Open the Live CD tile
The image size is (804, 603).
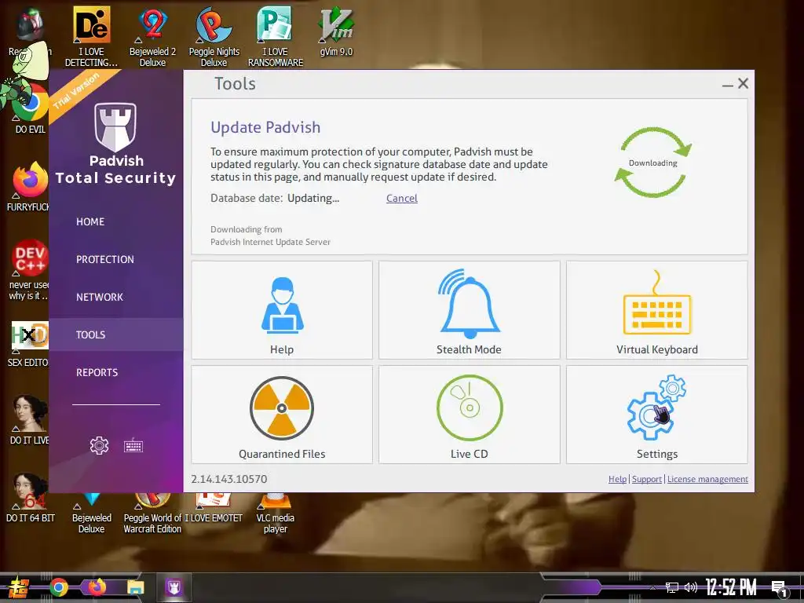pos(470,415)
